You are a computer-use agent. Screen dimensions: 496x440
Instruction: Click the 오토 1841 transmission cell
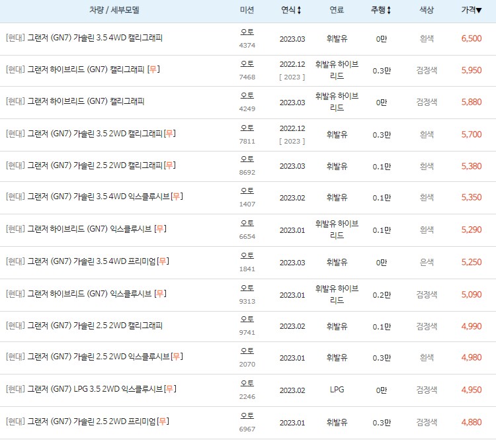tap(247, 262)
